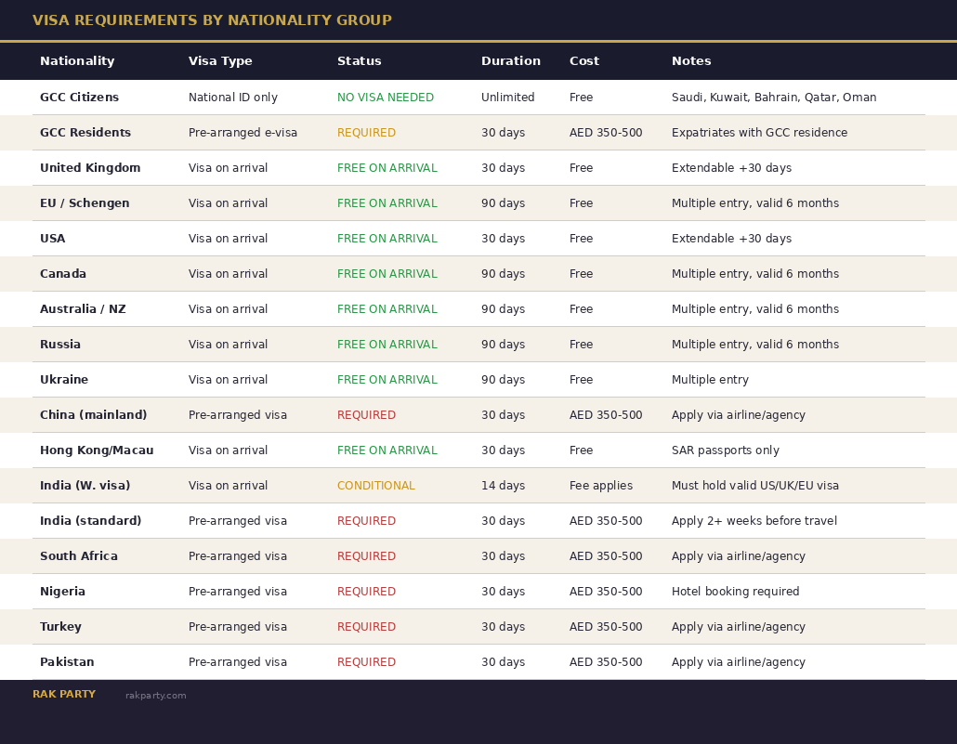Click the Visa Requirements page title
Screen dimensions: 957x744
point(212,20)
